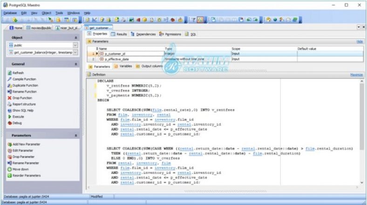Switch to the Results tab
Viewport: 367px width, 205px height.
click(x=119, y=34)
